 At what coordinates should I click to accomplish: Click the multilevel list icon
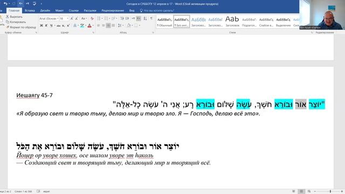tap(113, 19)
